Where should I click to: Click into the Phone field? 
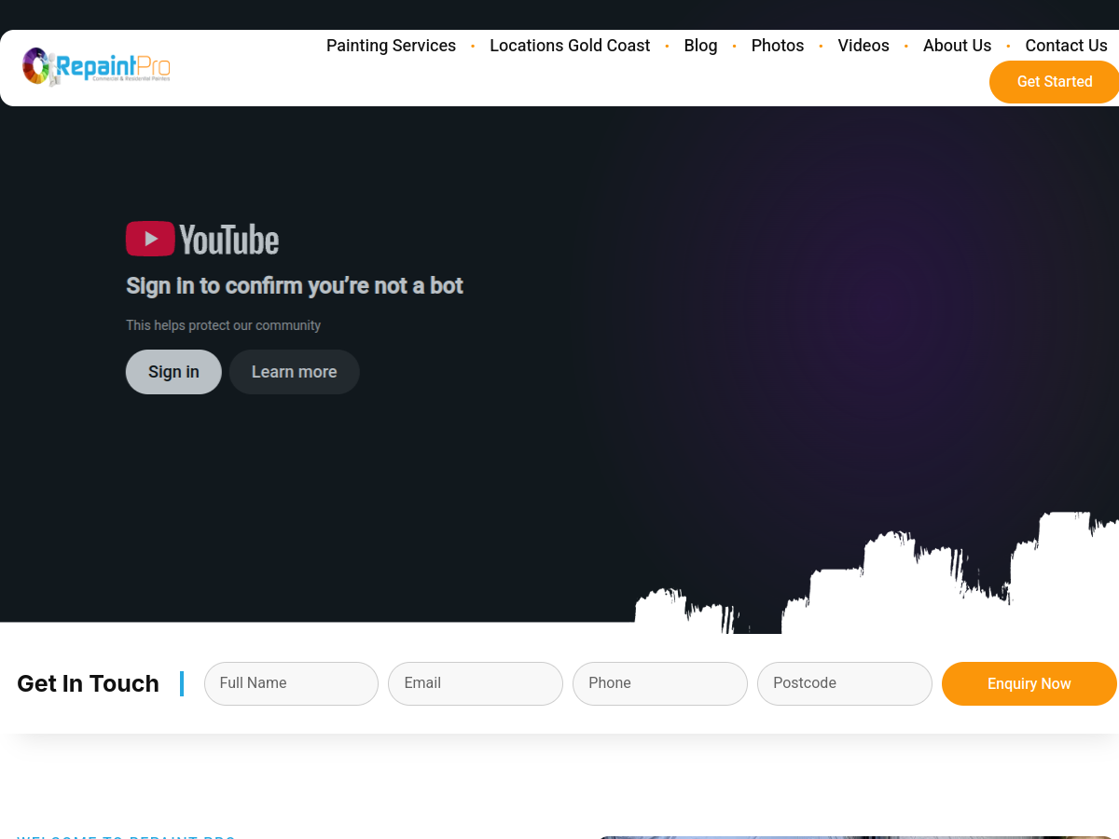[x=660, y=683]
